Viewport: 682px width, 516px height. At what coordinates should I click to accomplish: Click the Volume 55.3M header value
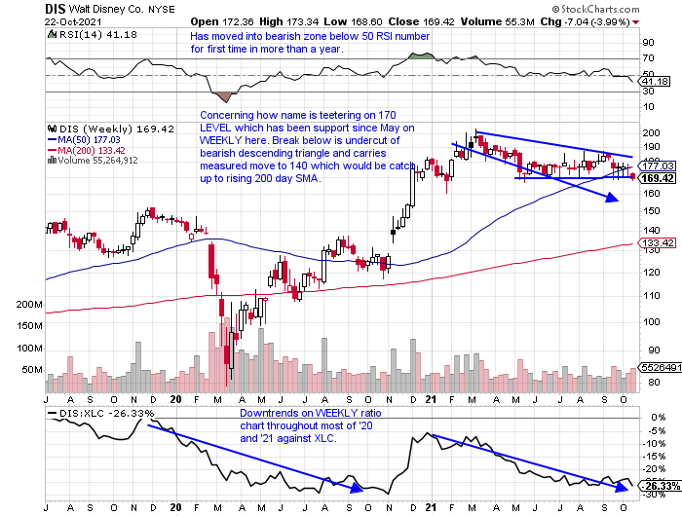click(x=497, y=21)
